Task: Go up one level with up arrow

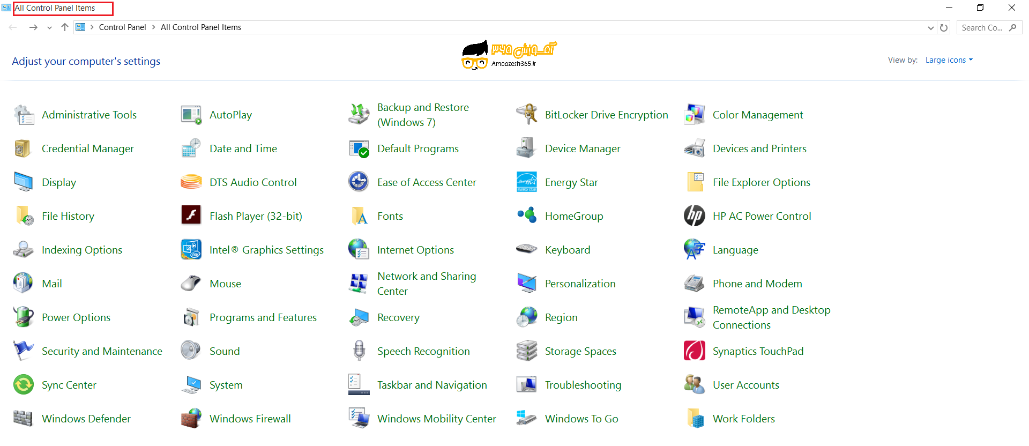Action: coord(65,27)
